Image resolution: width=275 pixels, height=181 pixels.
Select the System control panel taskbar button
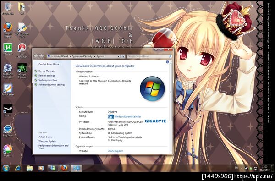[77, 168]
